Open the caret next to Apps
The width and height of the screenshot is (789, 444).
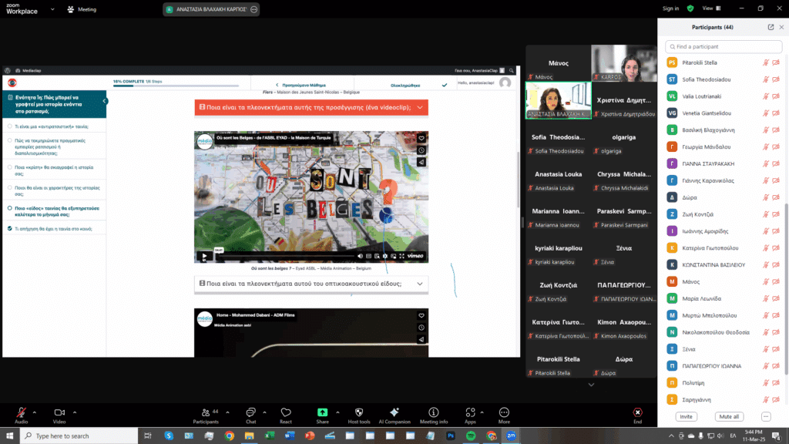(x=482, y=413)
